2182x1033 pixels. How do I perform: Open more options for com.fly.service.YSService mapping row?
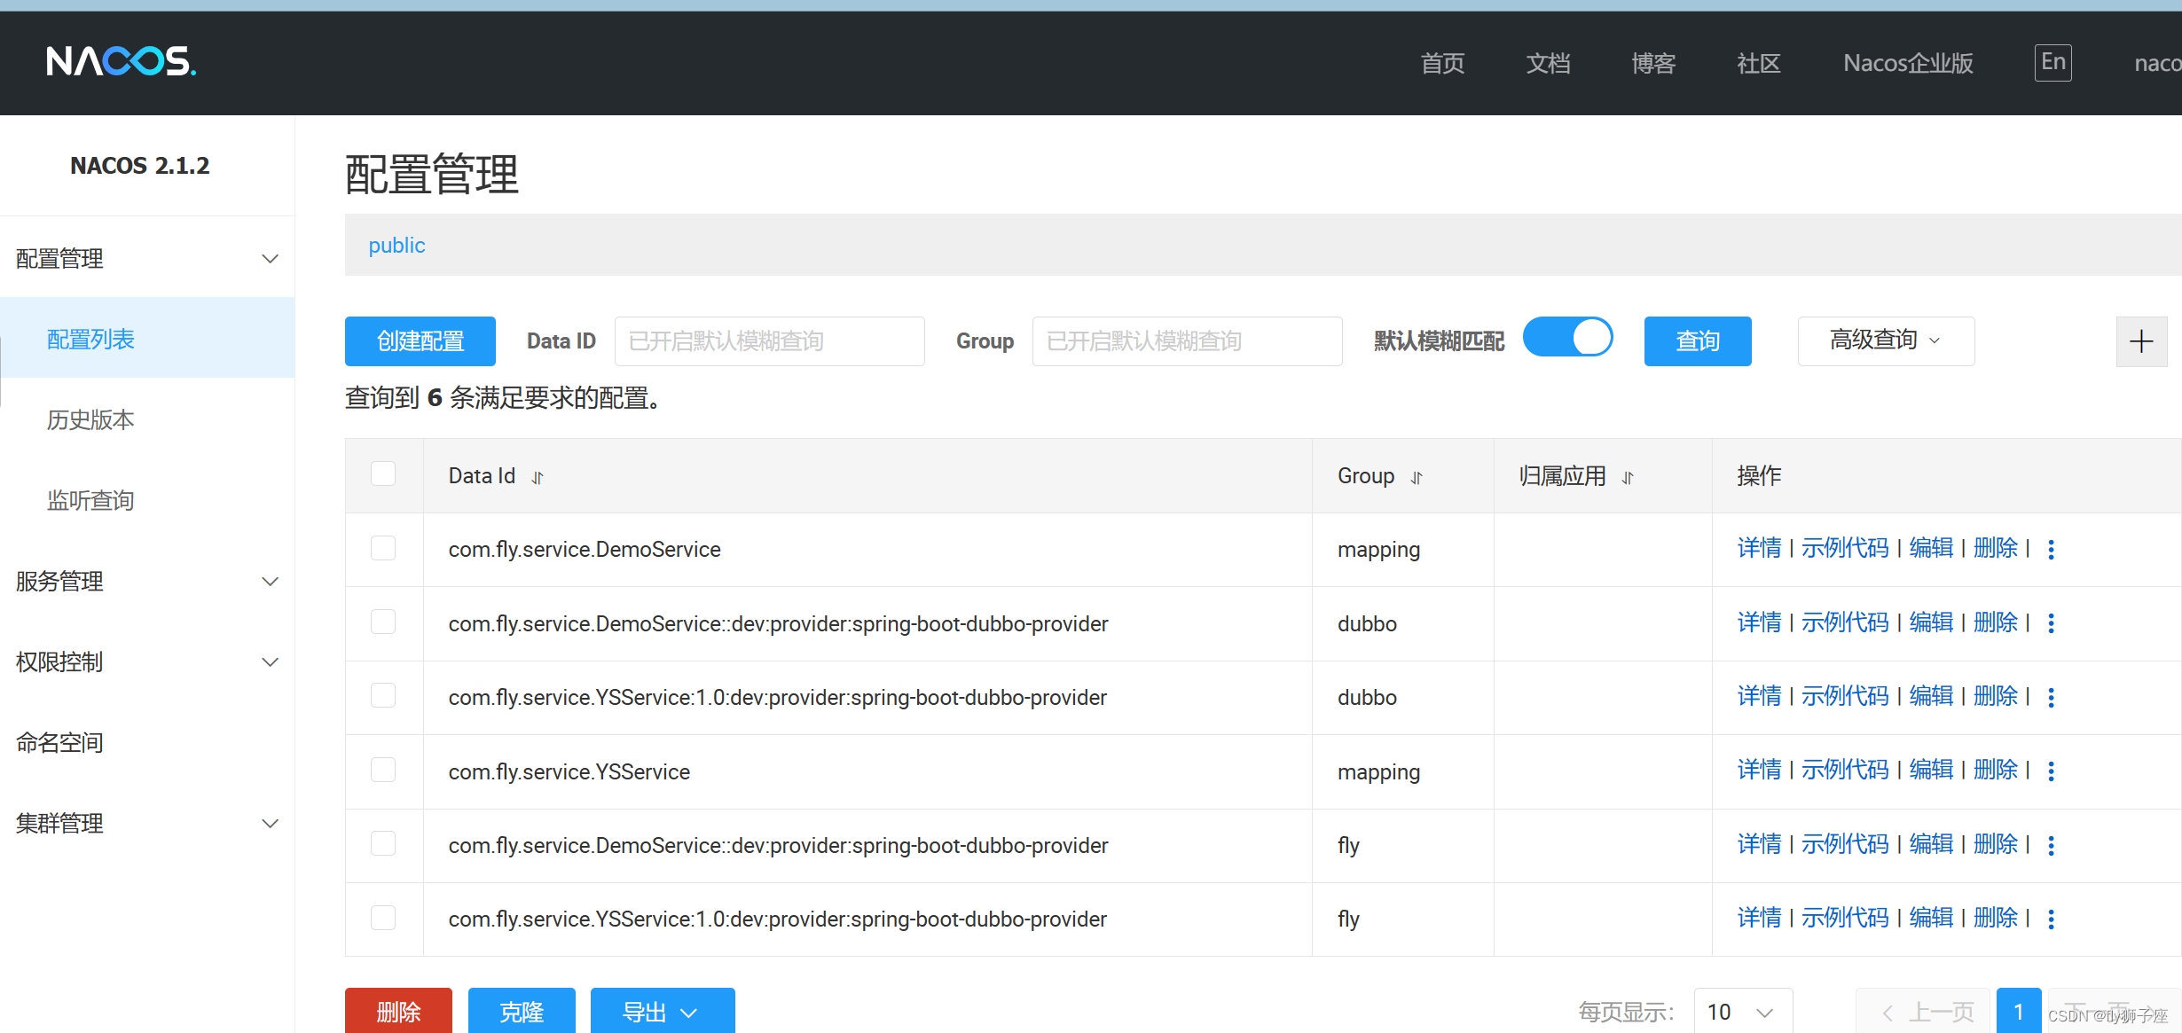click(2051, 771)
